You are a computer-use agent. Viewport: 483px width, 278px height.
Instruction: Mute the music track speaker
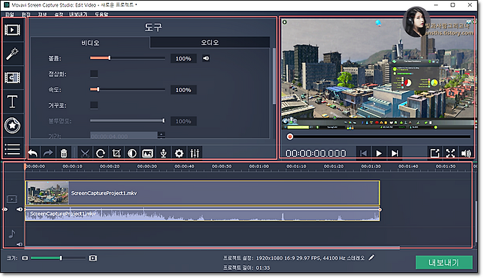(x=19, y=244)
